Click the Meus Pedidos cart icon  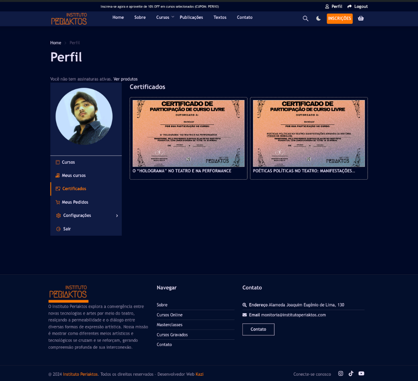pyautogui.click(x=58, y=202)
